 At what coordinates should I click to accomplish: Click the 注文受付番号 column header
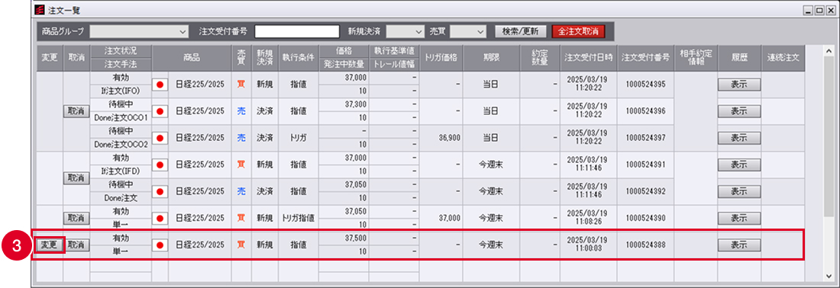tap(646, 58)
